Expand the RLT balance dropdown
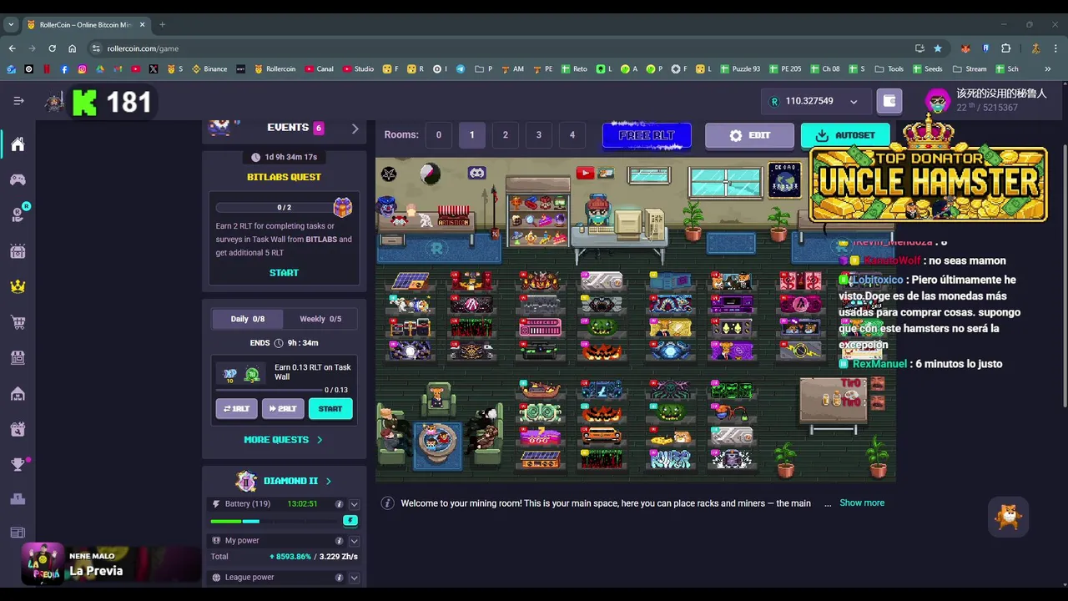Screen dimensions: 1068x601 (x=854, y=102)
